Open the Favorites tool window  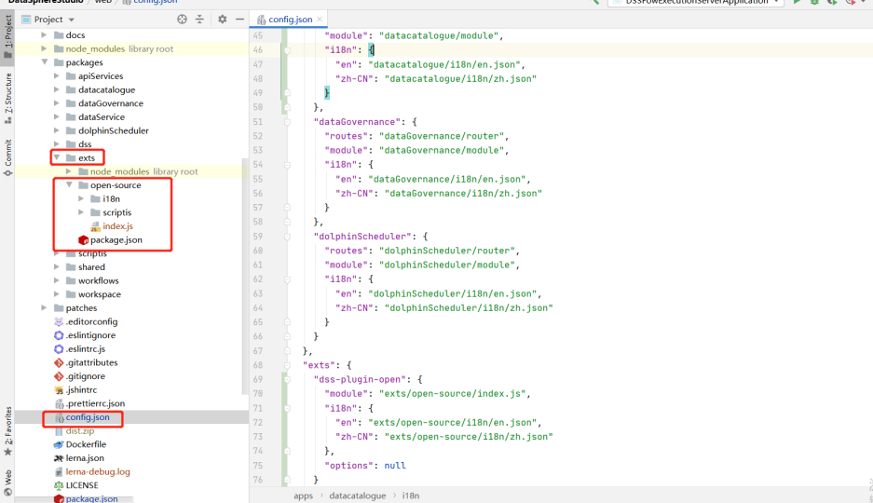pos(8,430)
